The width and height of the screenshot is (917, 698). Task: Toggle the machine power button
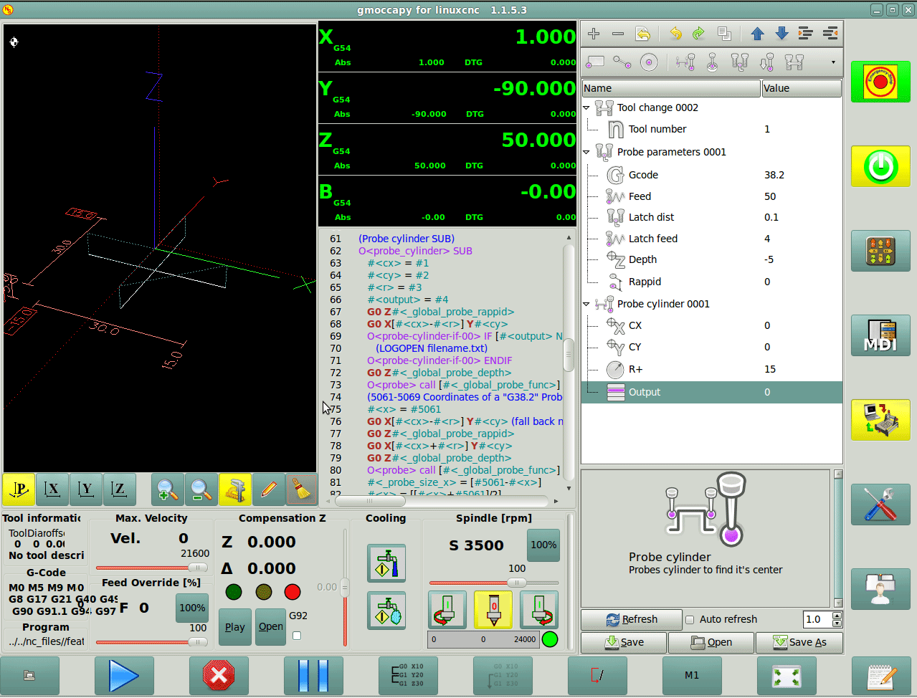click(880, 166)
